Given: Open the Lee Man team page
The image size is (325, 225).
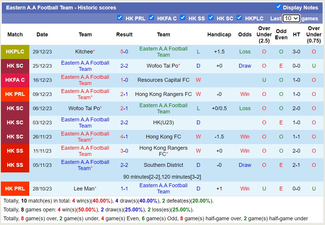Looking at the screenshot, I should coord(84,188).
